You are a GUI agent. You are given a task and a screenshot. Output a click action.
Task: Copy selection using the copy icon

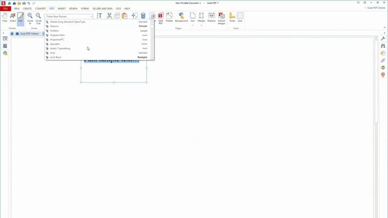[117, 16]
